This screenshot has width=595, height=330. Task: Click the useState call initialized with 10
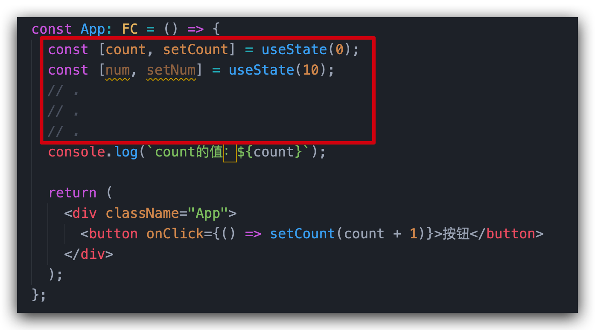coord(261,69)
